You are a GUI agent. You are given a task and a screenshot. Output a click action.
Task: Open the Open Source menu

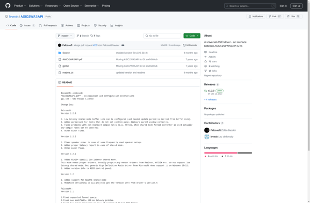(x=72, y=6)
